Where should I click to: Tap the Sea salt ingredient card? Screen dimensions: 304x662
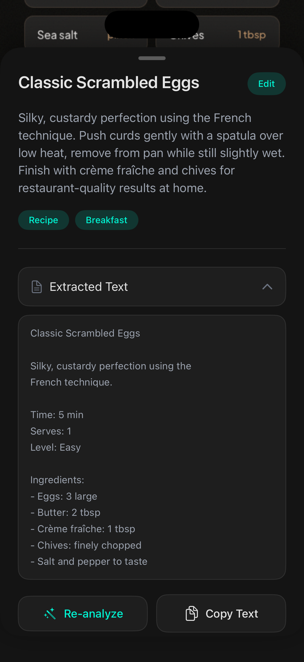click(57, 35)
